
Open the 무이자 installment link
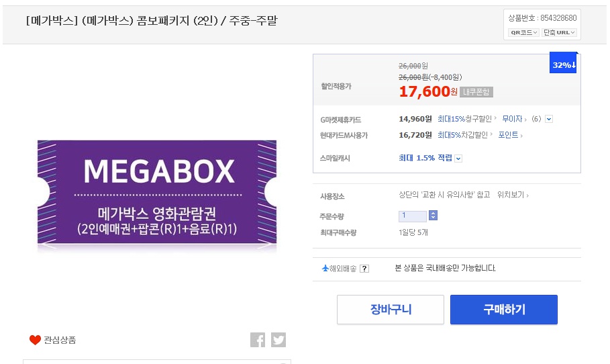pyautogui.click(x=513, y=119)
